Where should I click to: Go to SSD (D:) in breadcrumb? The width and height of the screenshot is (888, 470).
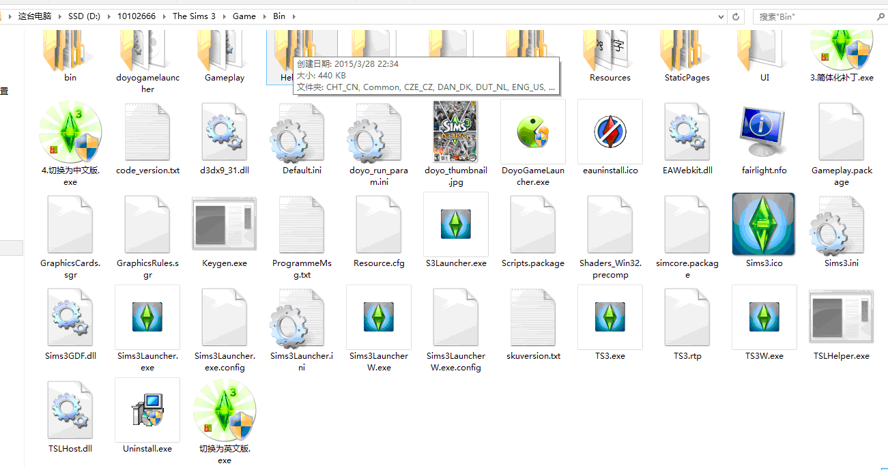pyautogui.click(x=85, y=16)
